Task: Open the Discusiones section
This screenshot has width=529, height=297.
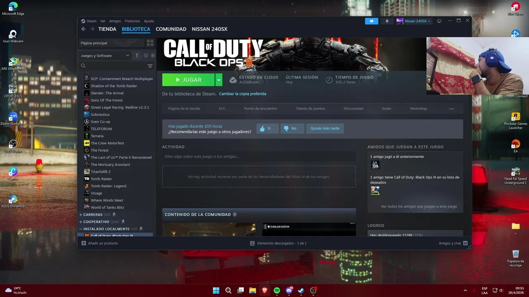Action: point(353,109)
